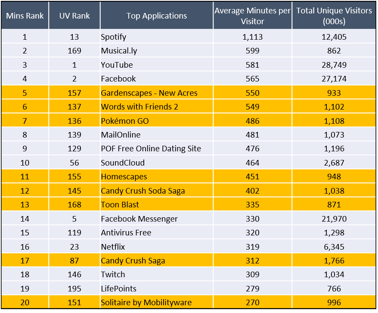Click Netflix's visitors value 6,345
378x313 pixels.
(x=334, y=247)
